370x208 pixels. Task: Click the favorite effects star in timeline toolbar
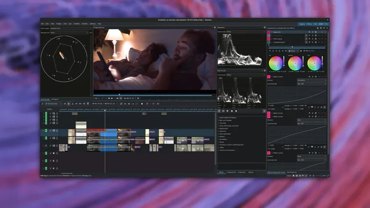pos(142,104)
